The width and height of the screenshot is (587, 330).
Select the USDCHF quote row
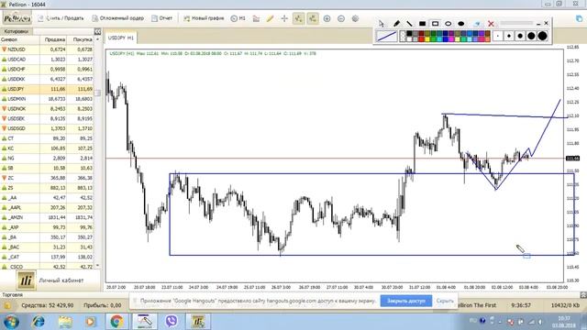(x=47, y=70)
